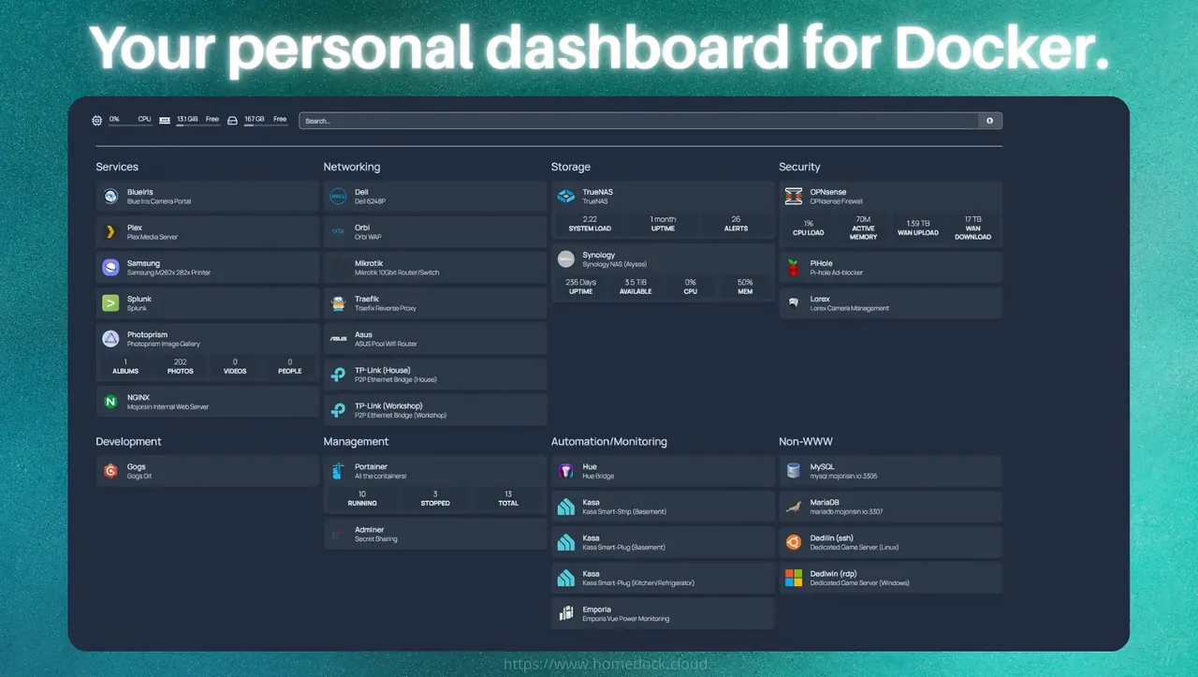Open the OPNsense Firewall card
The width and height of the screenshot is (1198, 677).
tap(890, 213)
